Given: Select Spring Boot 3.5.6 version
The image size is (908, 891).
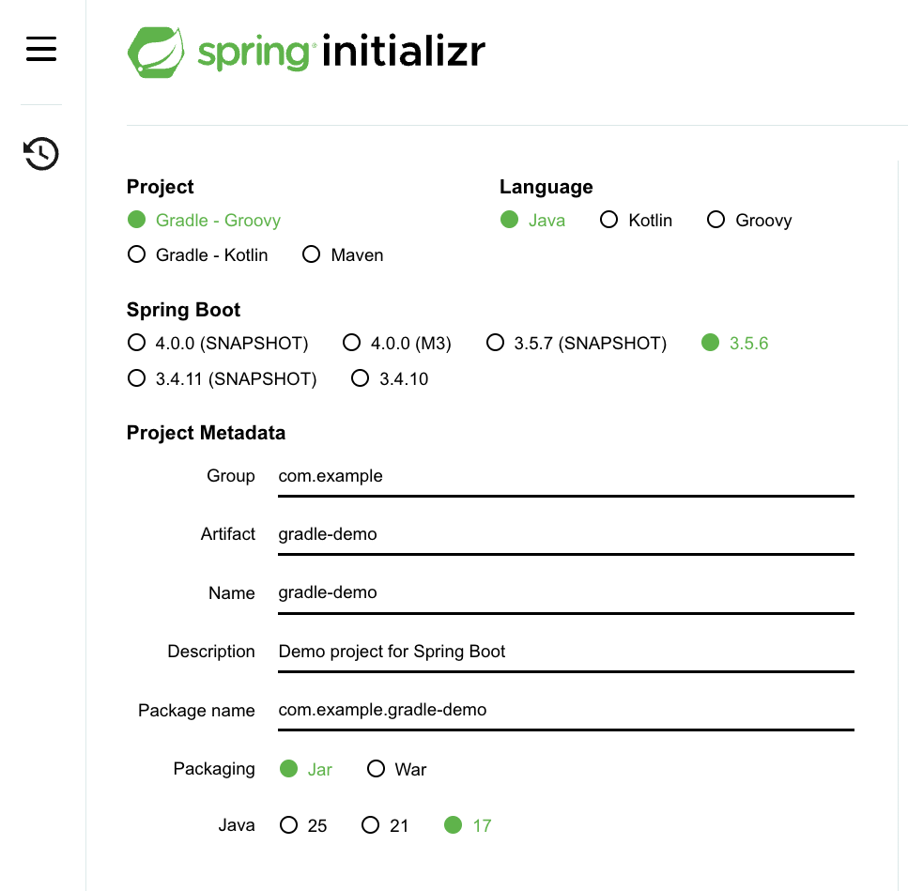Looking at the screenshot, I should point(734,343).
